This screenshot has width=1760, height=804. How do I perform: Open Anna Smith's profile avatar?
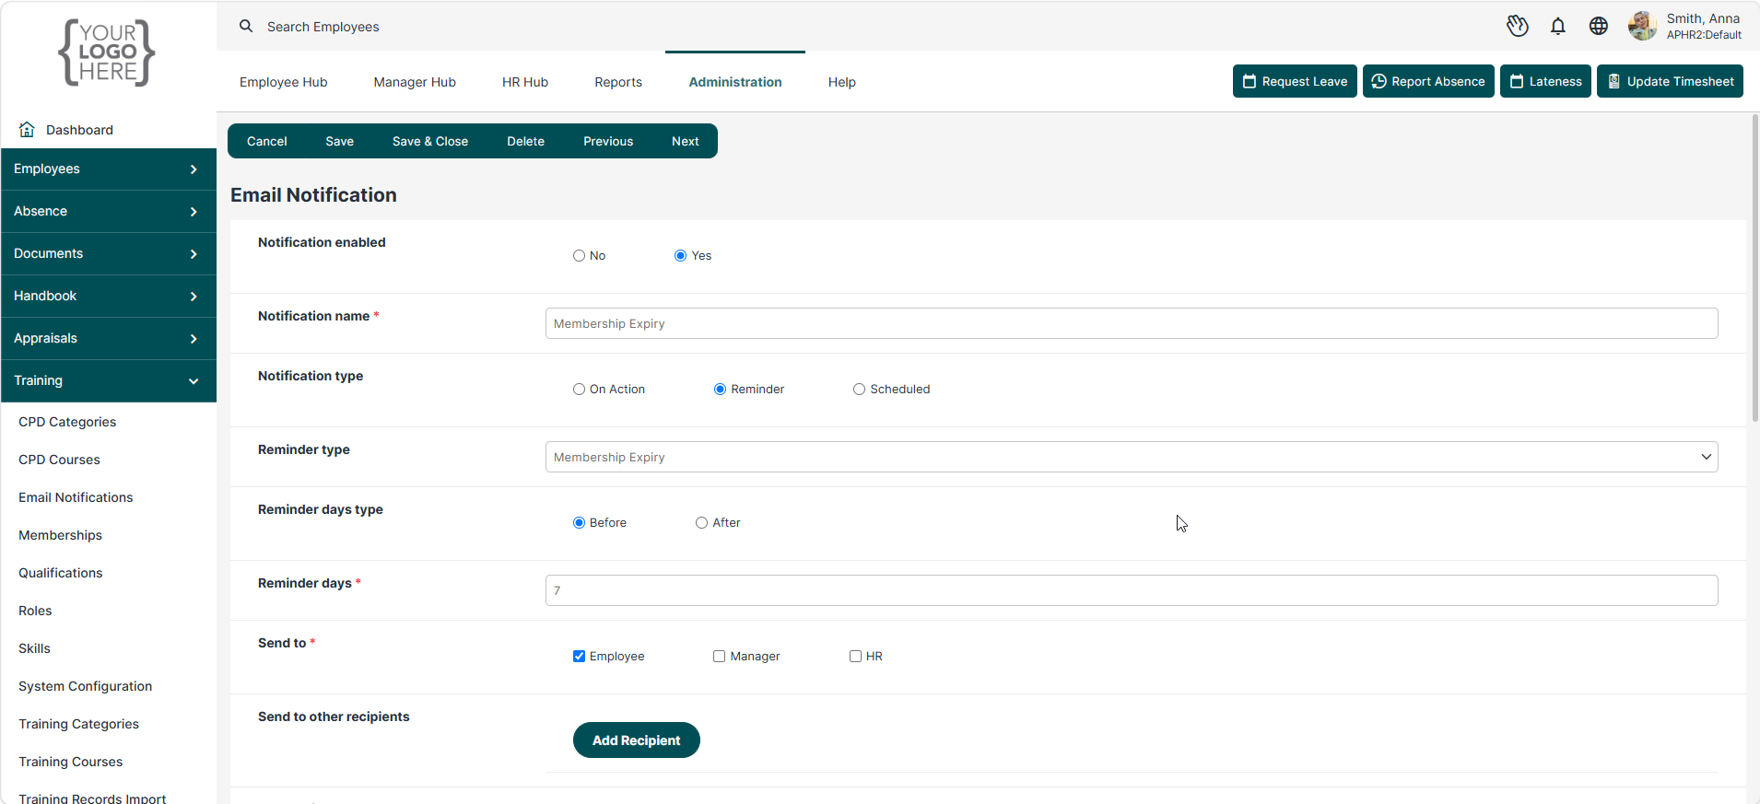tap(1642, 26)
